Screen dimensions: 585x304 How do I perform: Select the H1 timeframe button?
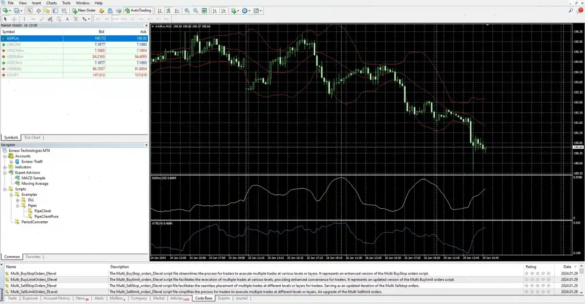[133, 19]
